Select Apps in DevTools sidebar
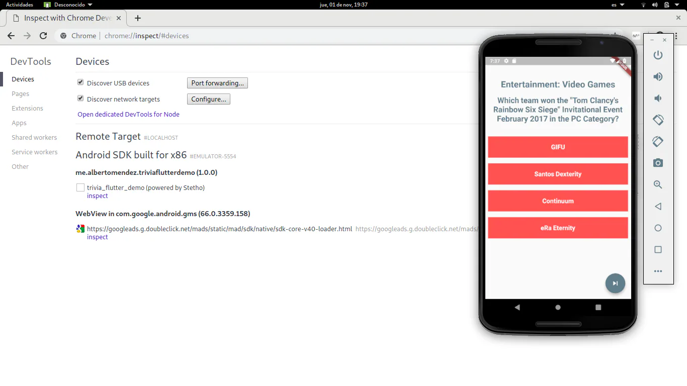The width and height of the screenshot is (687, 386). tap(19, 123)
